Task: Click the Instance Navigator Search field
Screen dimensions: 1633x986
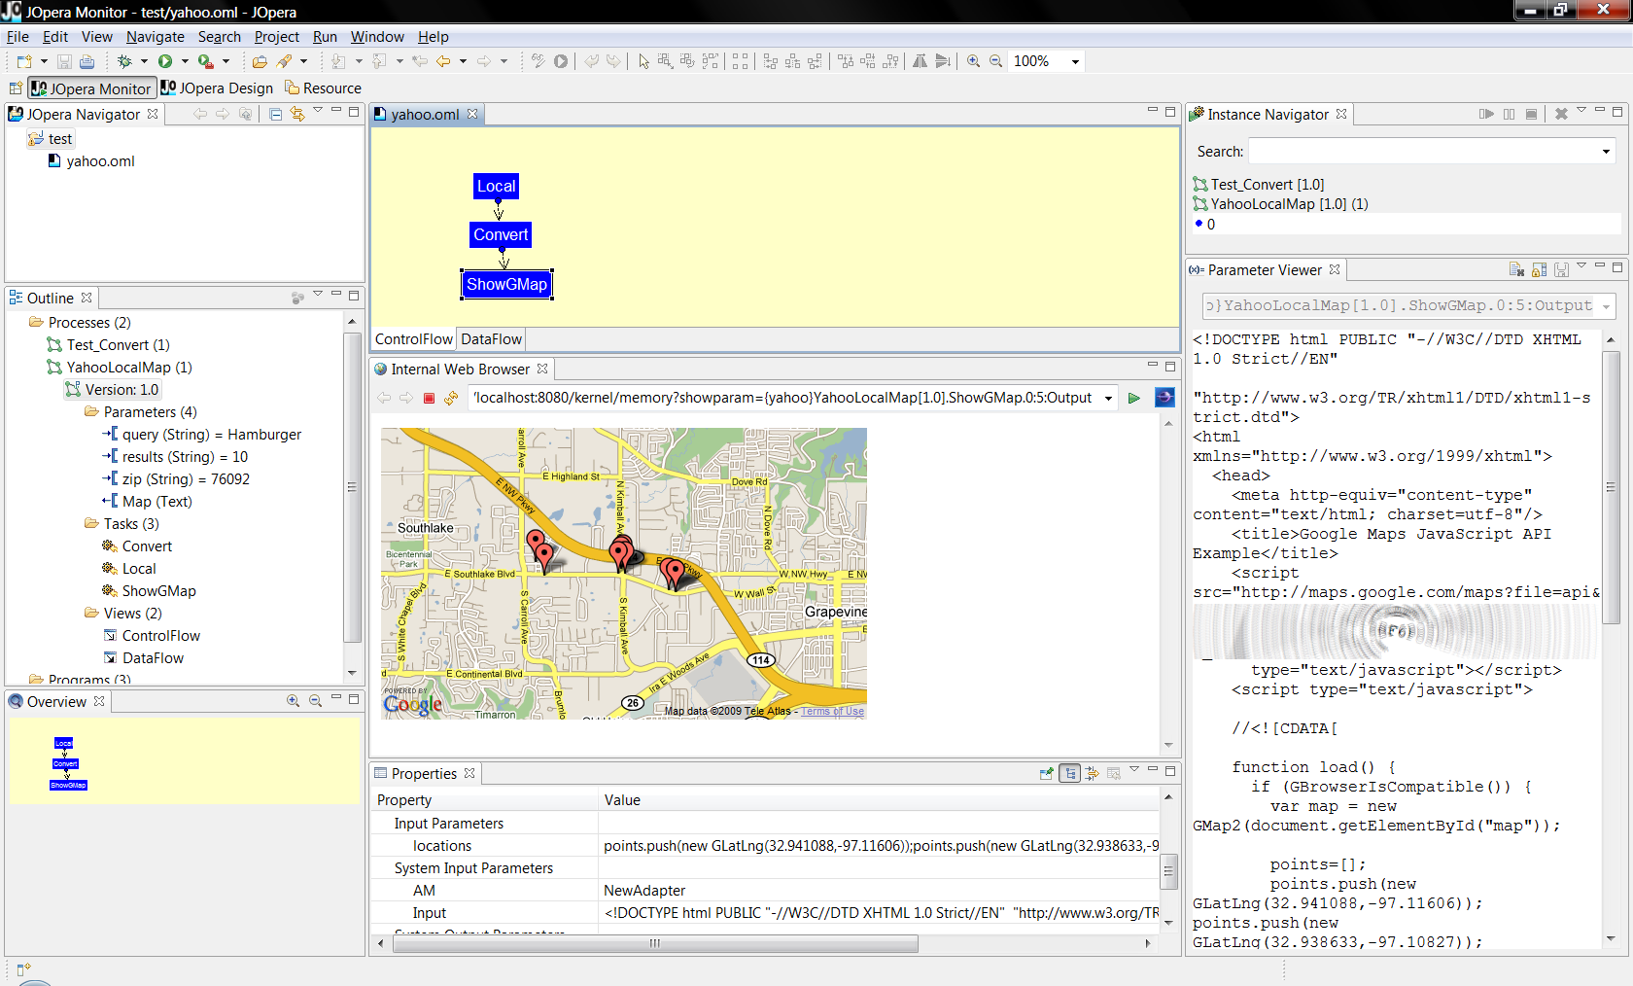Action: (1423, 152)
